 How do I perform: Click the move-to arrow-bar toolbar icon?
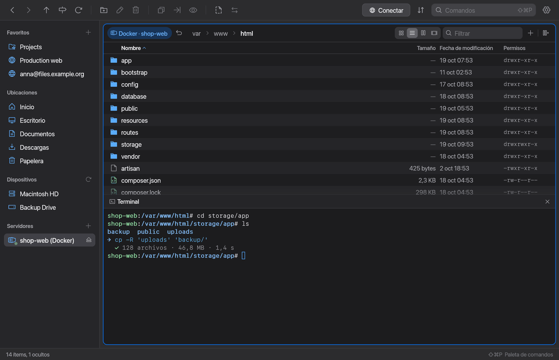tap(177, 10)
